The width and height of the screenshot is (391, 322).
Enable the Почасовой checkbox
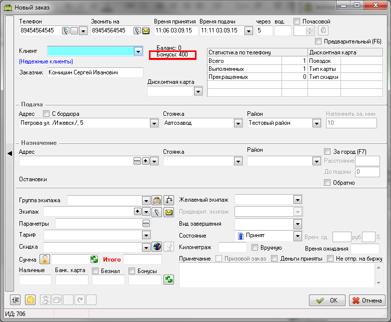pos(297,21)
